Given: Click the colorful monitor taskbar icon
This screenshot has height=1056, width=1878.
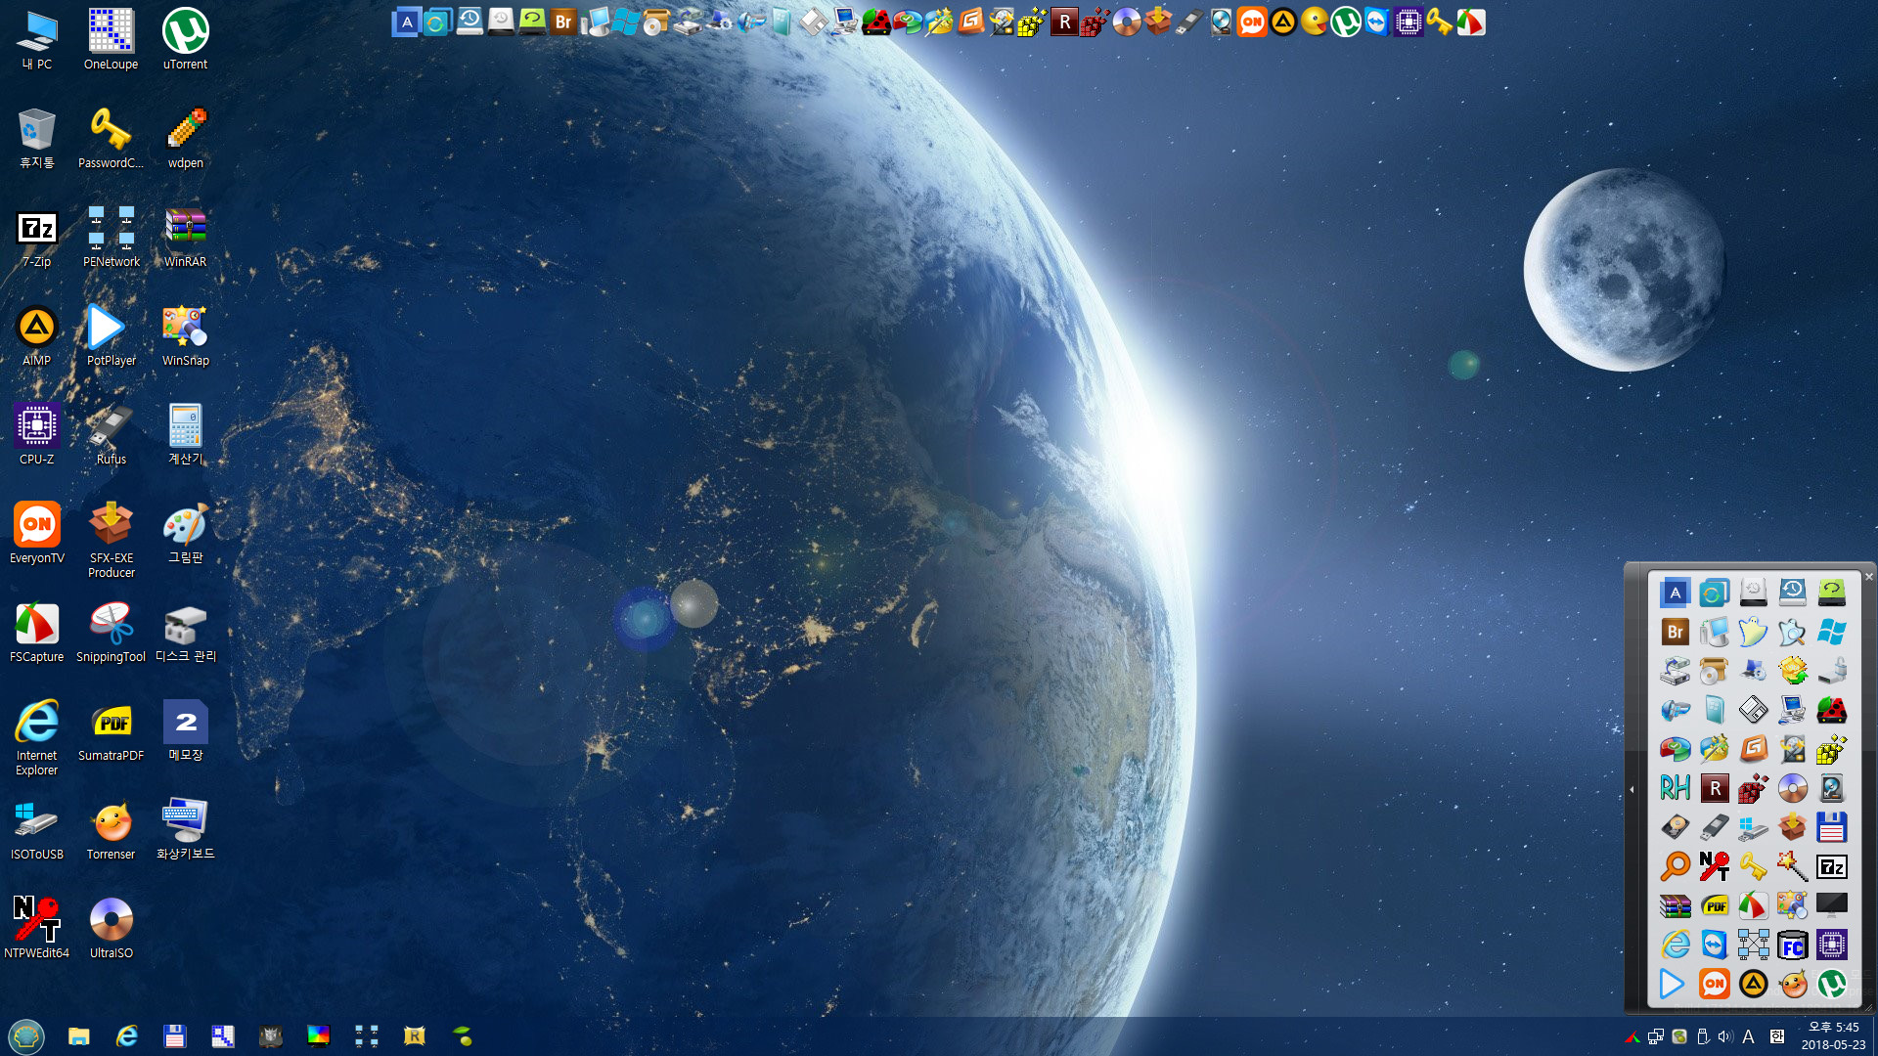Looking at the screenshot, I should click(319, 1035).
